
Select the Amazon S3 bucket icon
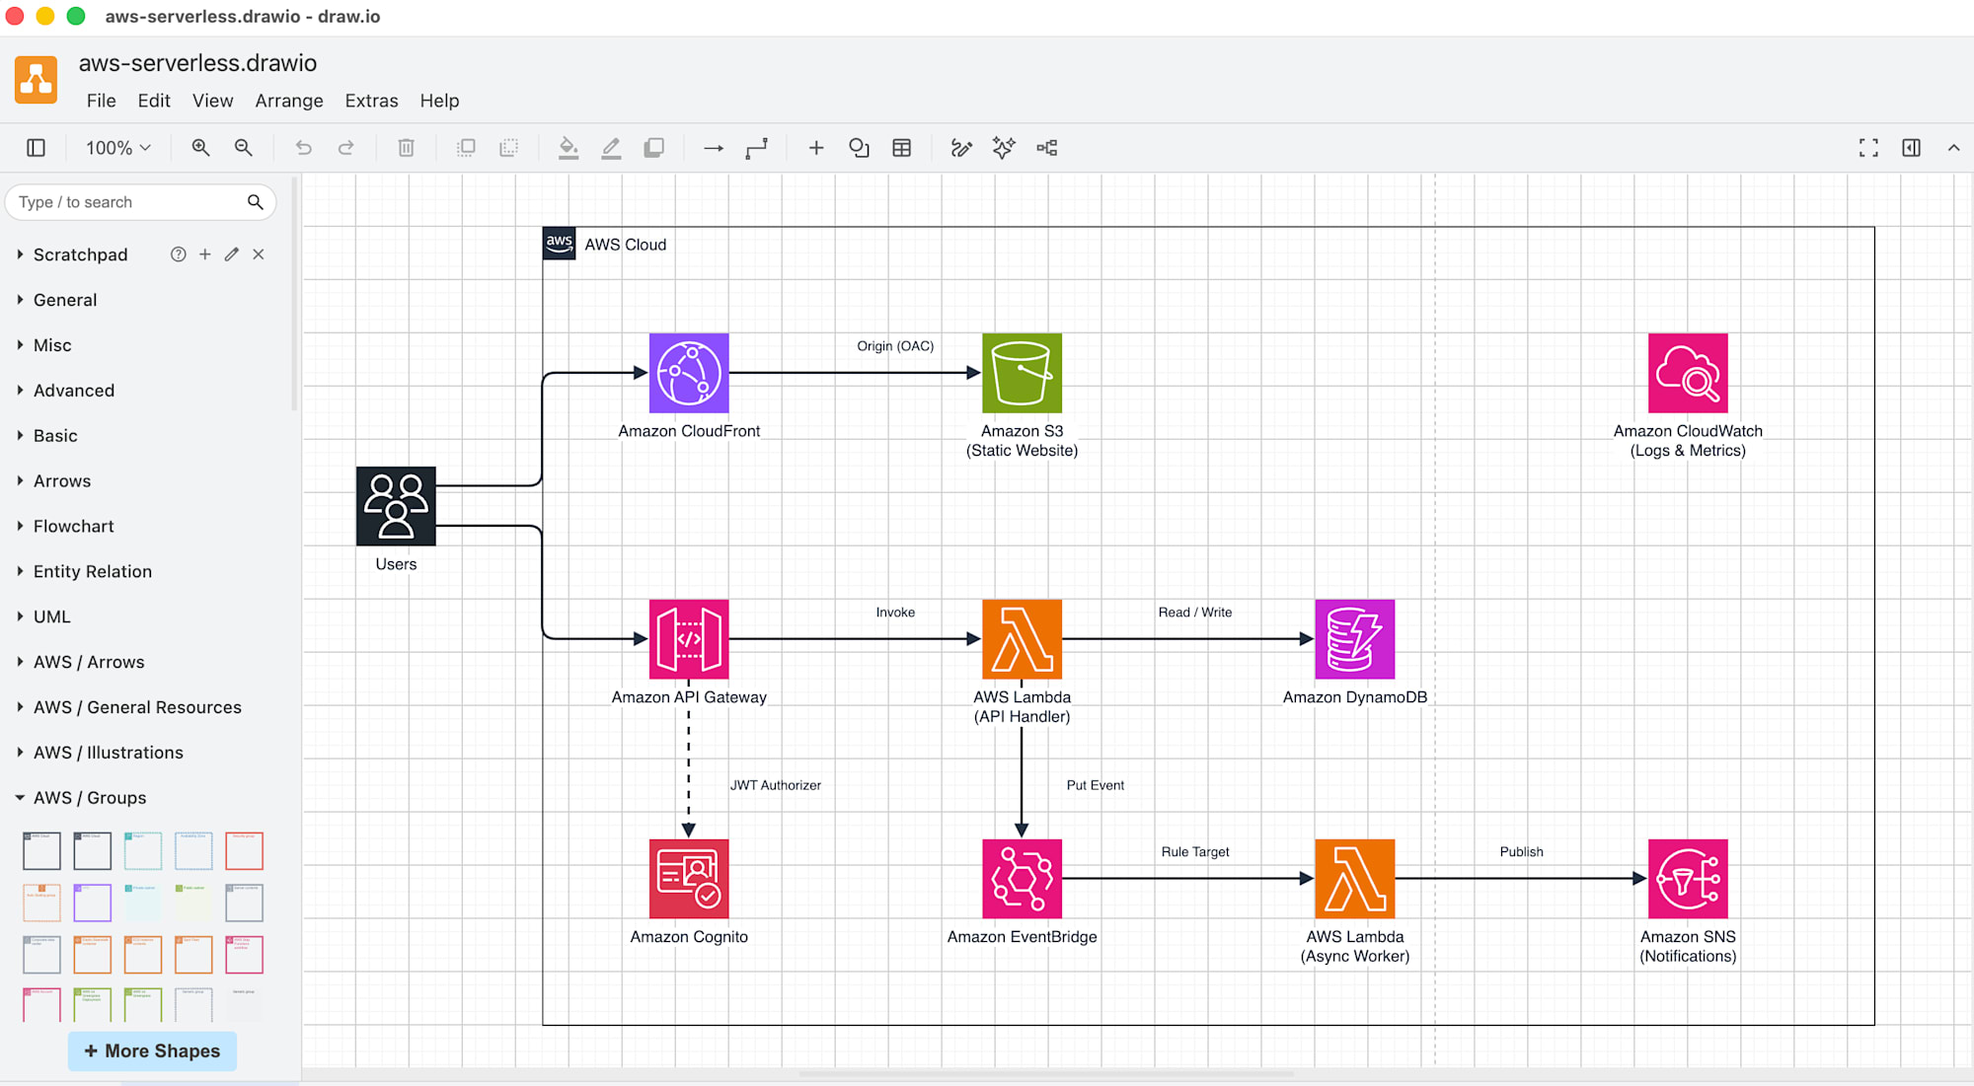[x=1022, y=373]
